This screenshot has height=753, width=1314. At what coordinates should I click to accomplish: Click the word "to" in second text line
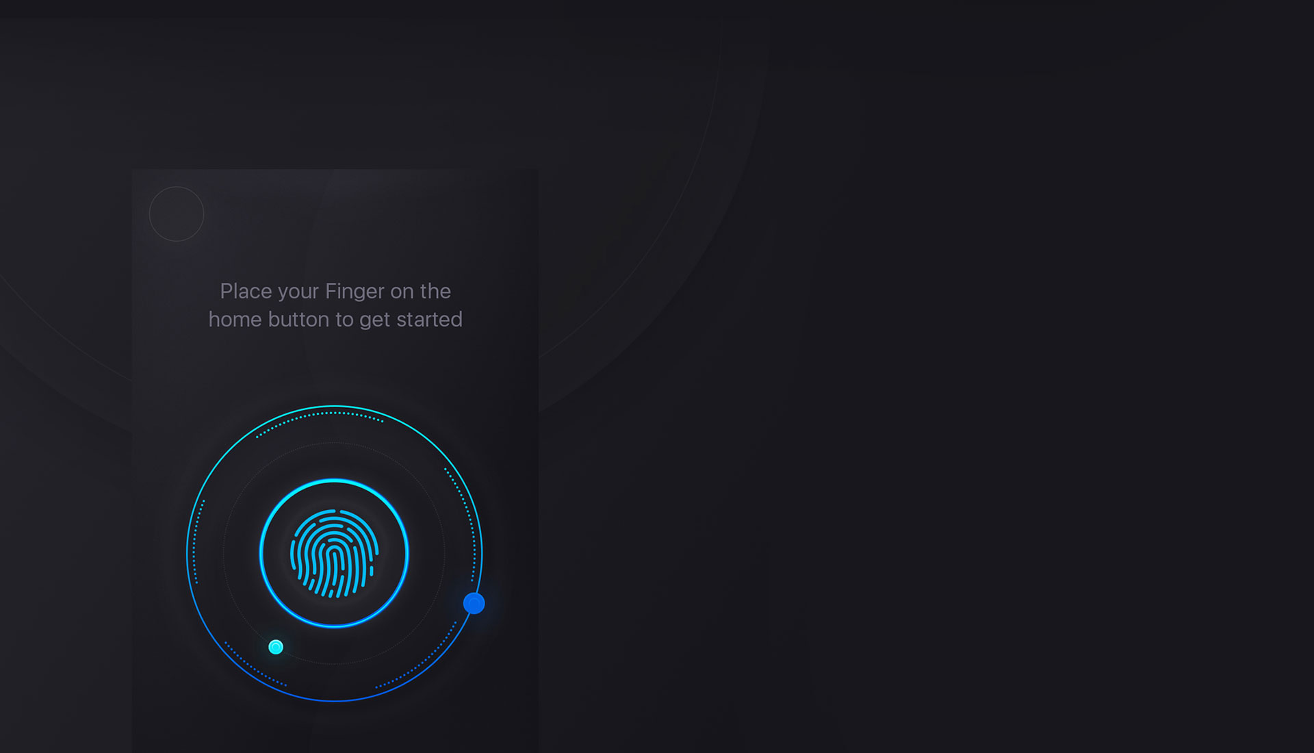point(344,320)
